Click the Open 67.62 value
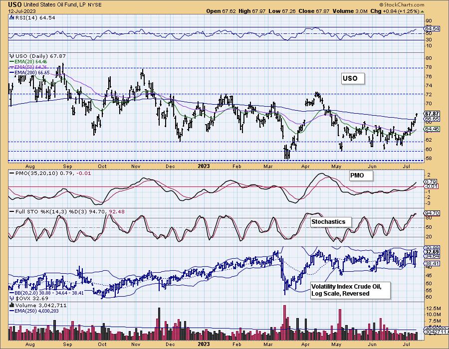Screen dimensions: 449x349 click(x=221, y=11)
